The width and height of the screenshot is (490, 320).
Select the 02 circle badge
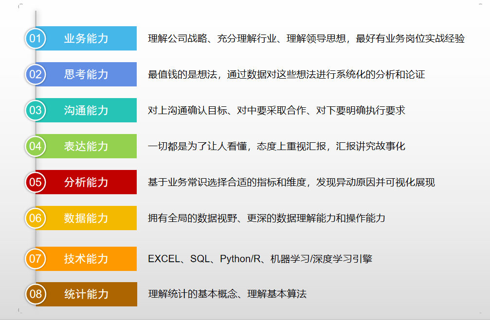(35, 74)
